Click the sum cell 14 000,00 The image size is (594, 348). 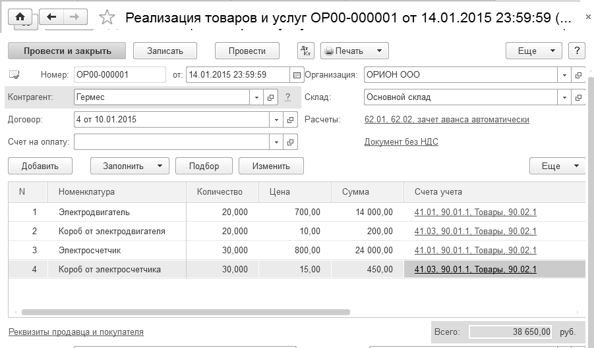click(367, 212)
